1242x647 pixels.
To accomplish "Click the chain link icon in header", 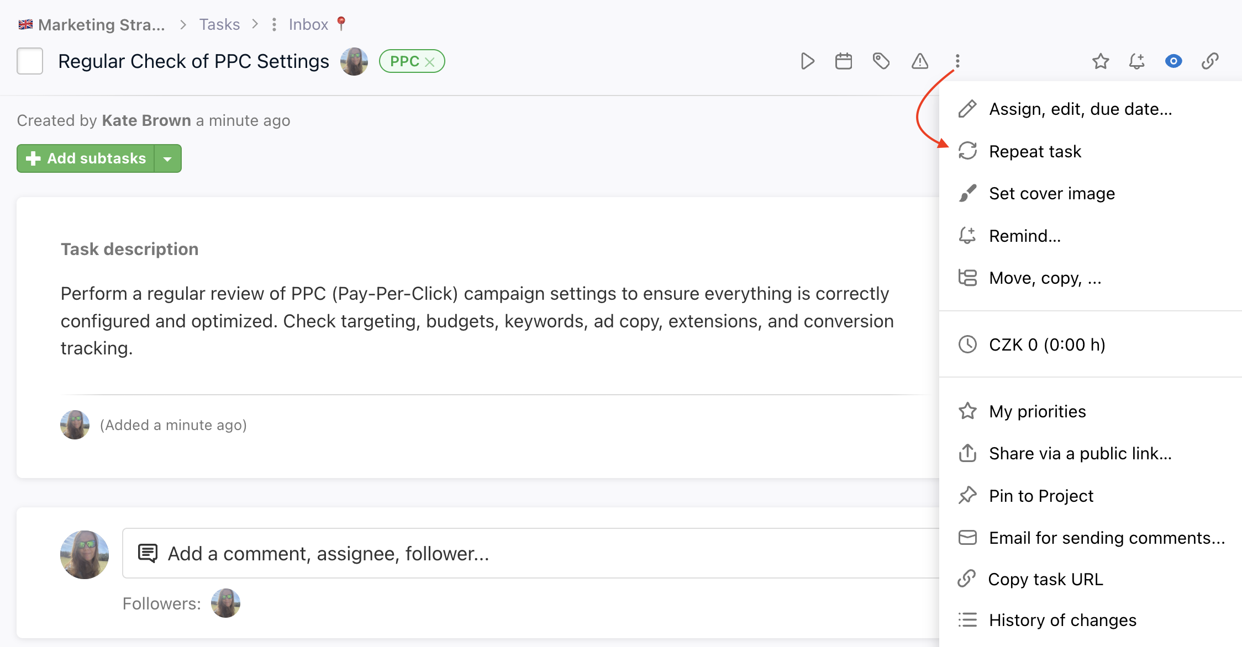I will 1210,61.
